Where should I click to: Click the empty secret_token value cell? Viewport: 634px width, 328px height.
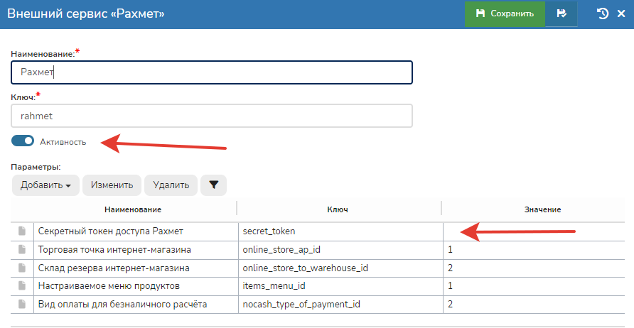pos(537,231)
